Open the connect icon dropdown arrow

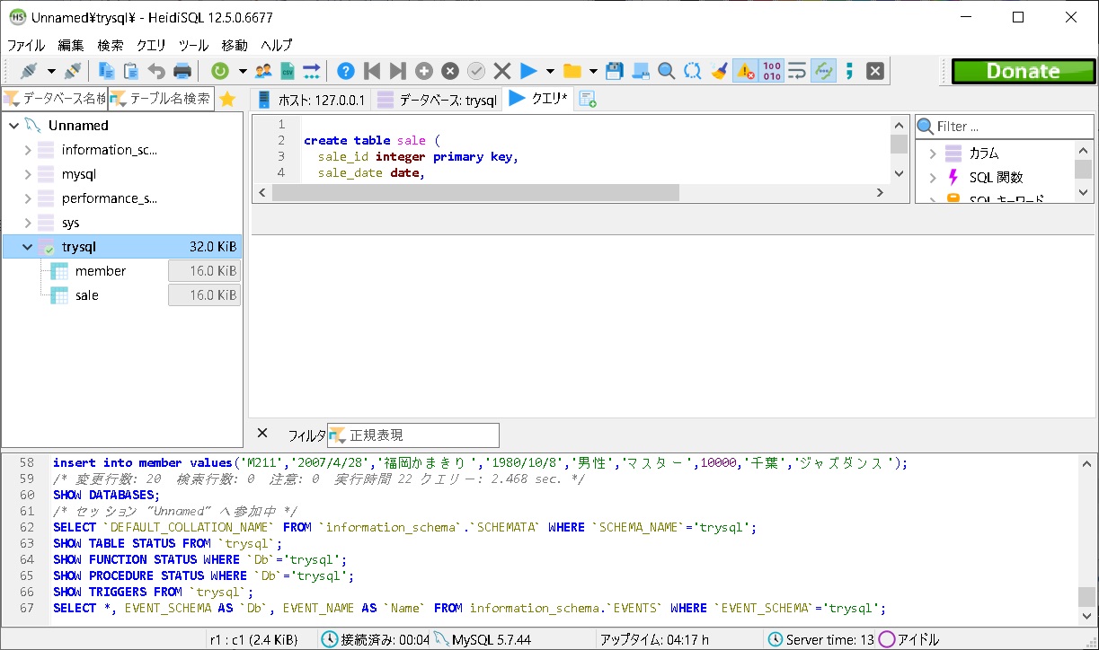click(x=51, y=71)
